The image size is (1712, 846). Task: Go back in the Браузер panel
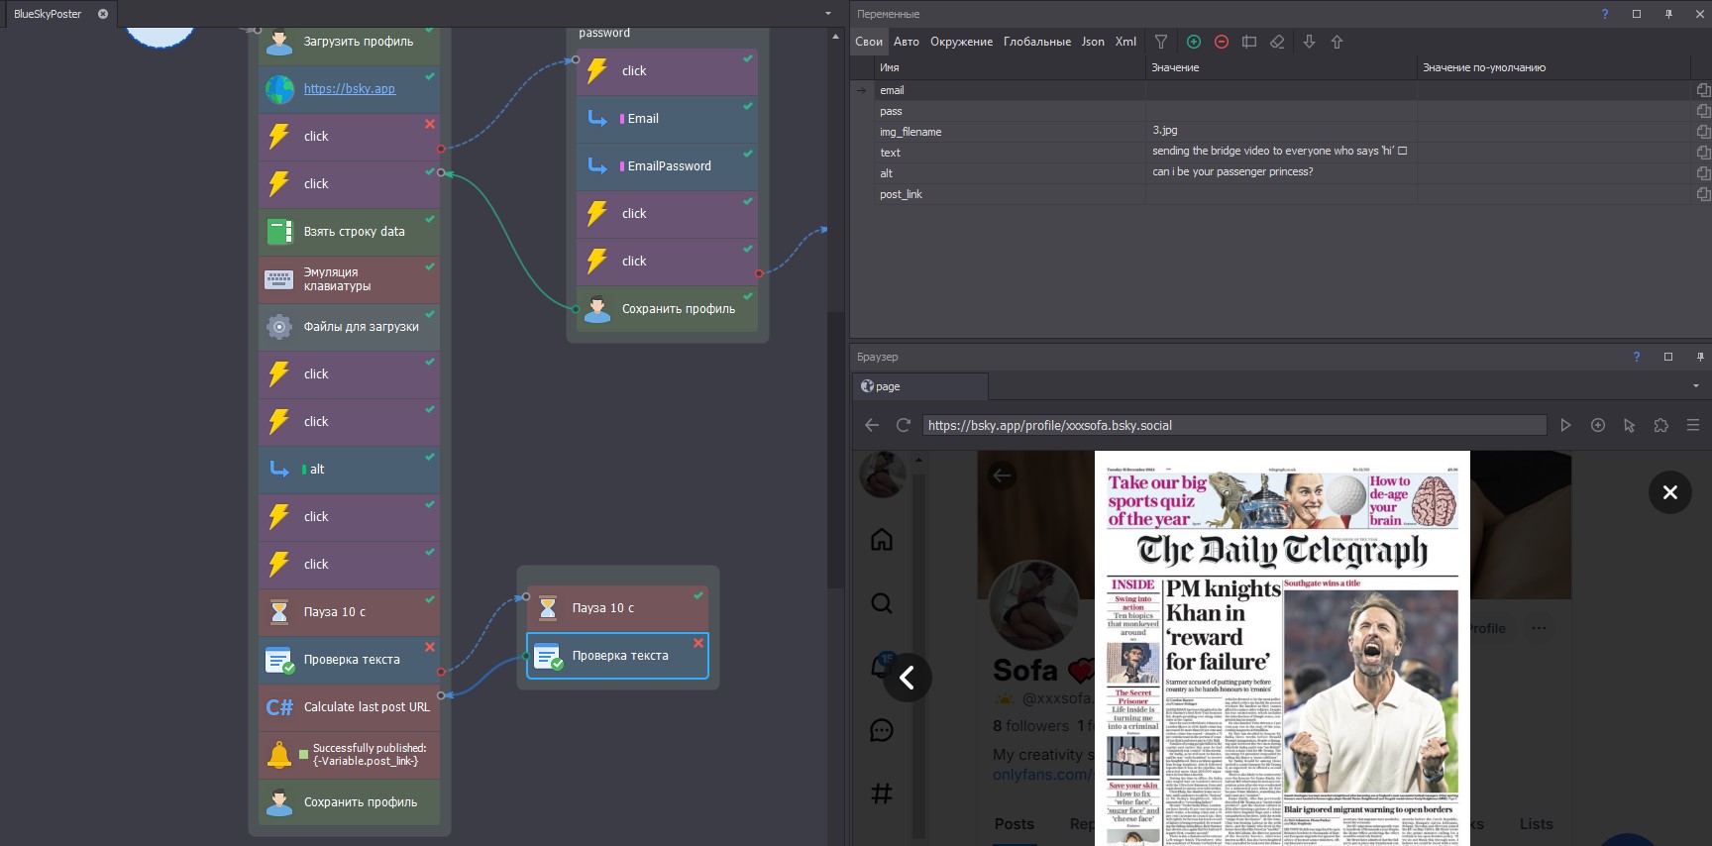pos(872,425)
